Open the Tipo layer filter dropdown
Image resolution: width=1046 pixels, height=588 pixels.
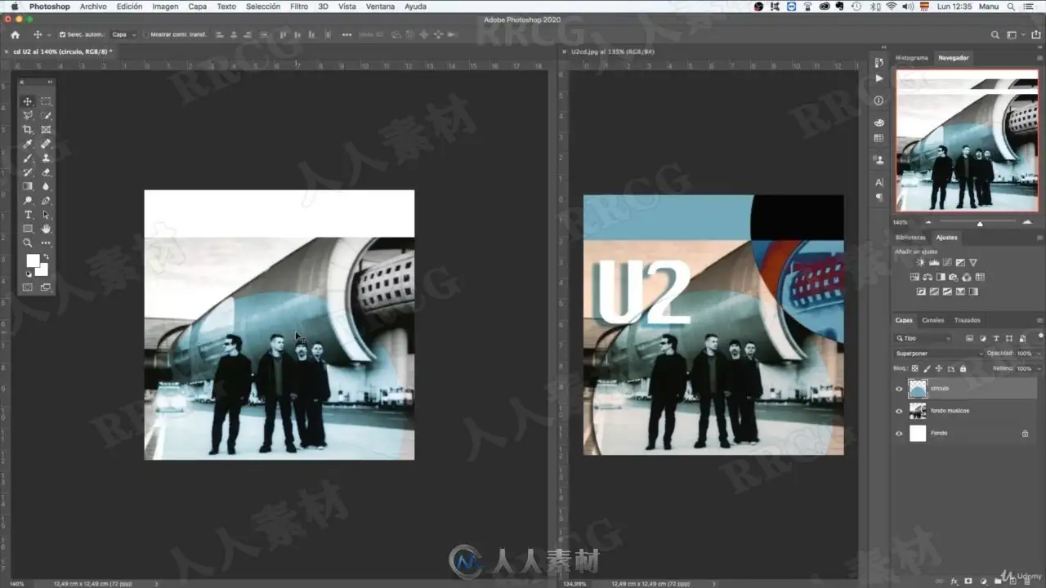[x=923, y=338]
